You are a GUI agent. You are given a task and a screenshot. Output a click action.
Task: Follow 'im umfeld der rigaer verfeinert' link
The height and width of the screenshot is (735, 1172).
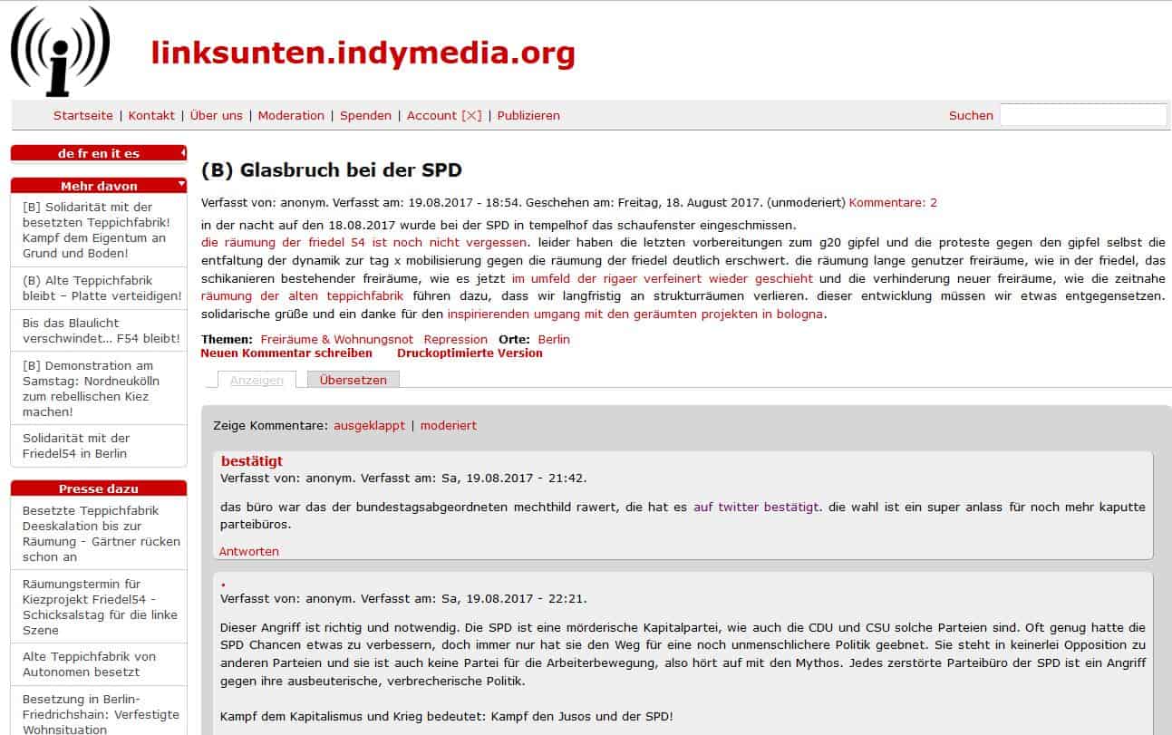point(663,278)
